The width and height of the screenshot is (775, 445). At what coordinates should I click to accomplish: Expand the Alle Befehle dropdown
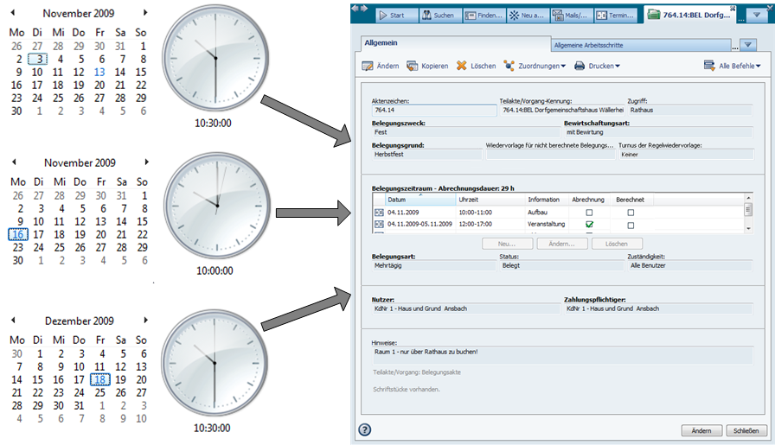tap(733, 66)
